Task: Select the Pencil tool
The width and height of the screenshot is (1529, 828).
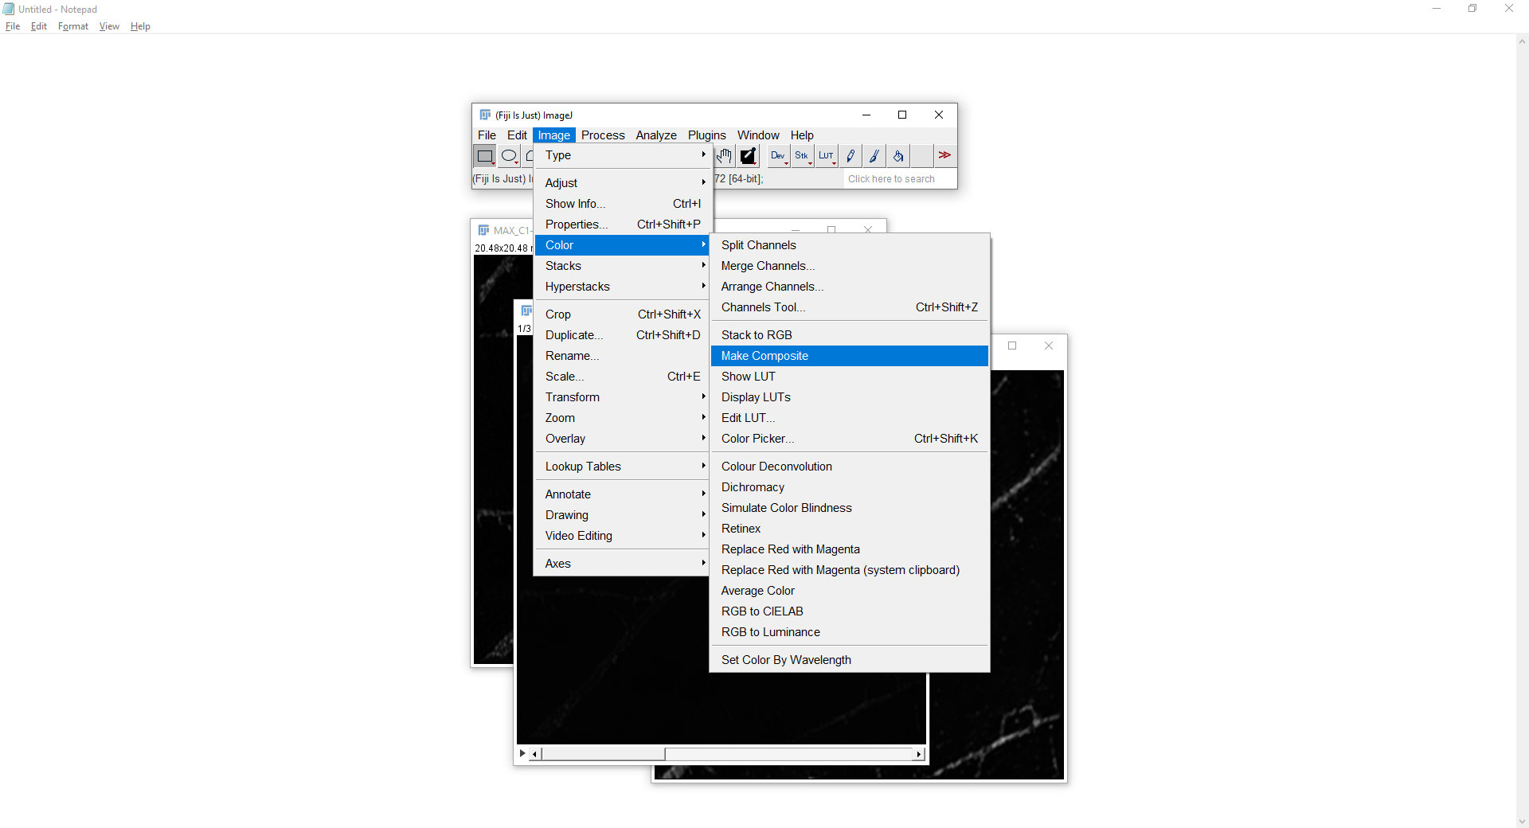Action: 851,156
